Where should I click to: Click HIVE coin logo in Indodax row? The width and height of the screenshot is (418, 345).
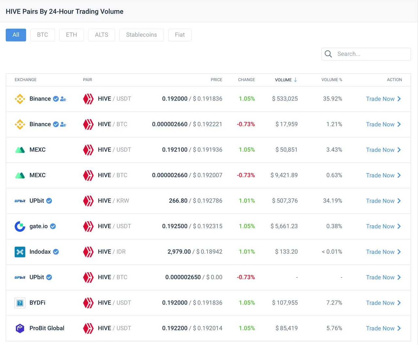[88, 252]
